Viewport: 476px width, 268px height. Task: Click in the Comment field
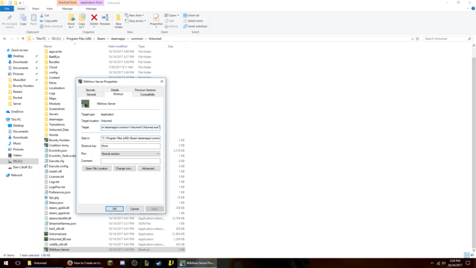[131, 161]
